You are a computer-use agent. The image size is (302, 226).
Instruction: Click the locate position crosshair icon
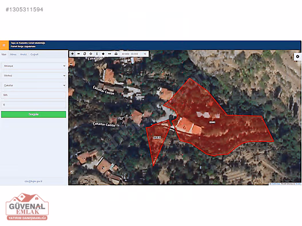[x=91, y=54]
